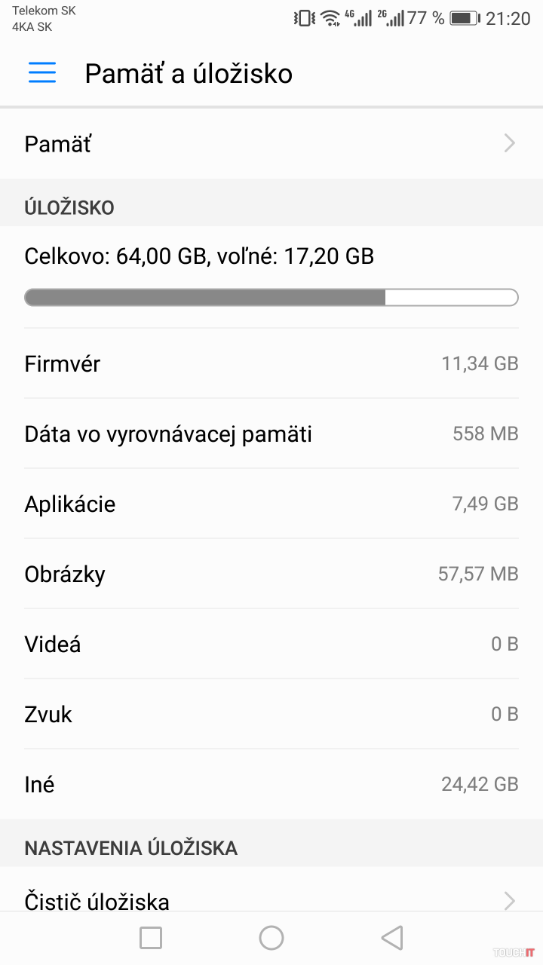The height and width of the screenshot is (965, 543).
Task: Tap the Wi-Fi signal status icon
Action: coord(330,19)
